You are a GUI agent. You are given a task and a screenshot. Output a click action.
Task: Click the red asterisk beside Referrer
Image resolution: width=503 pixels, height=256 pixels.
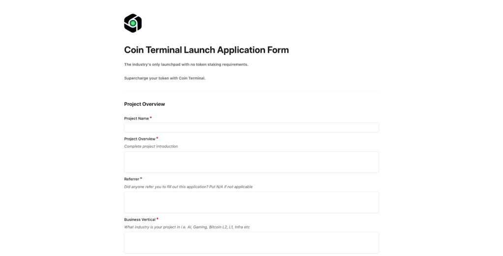coord(141,179)
